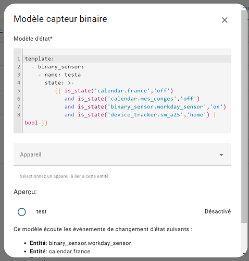
Task: Click the dialog's vertical scrollbar thumb
Action: pos(244,116)
